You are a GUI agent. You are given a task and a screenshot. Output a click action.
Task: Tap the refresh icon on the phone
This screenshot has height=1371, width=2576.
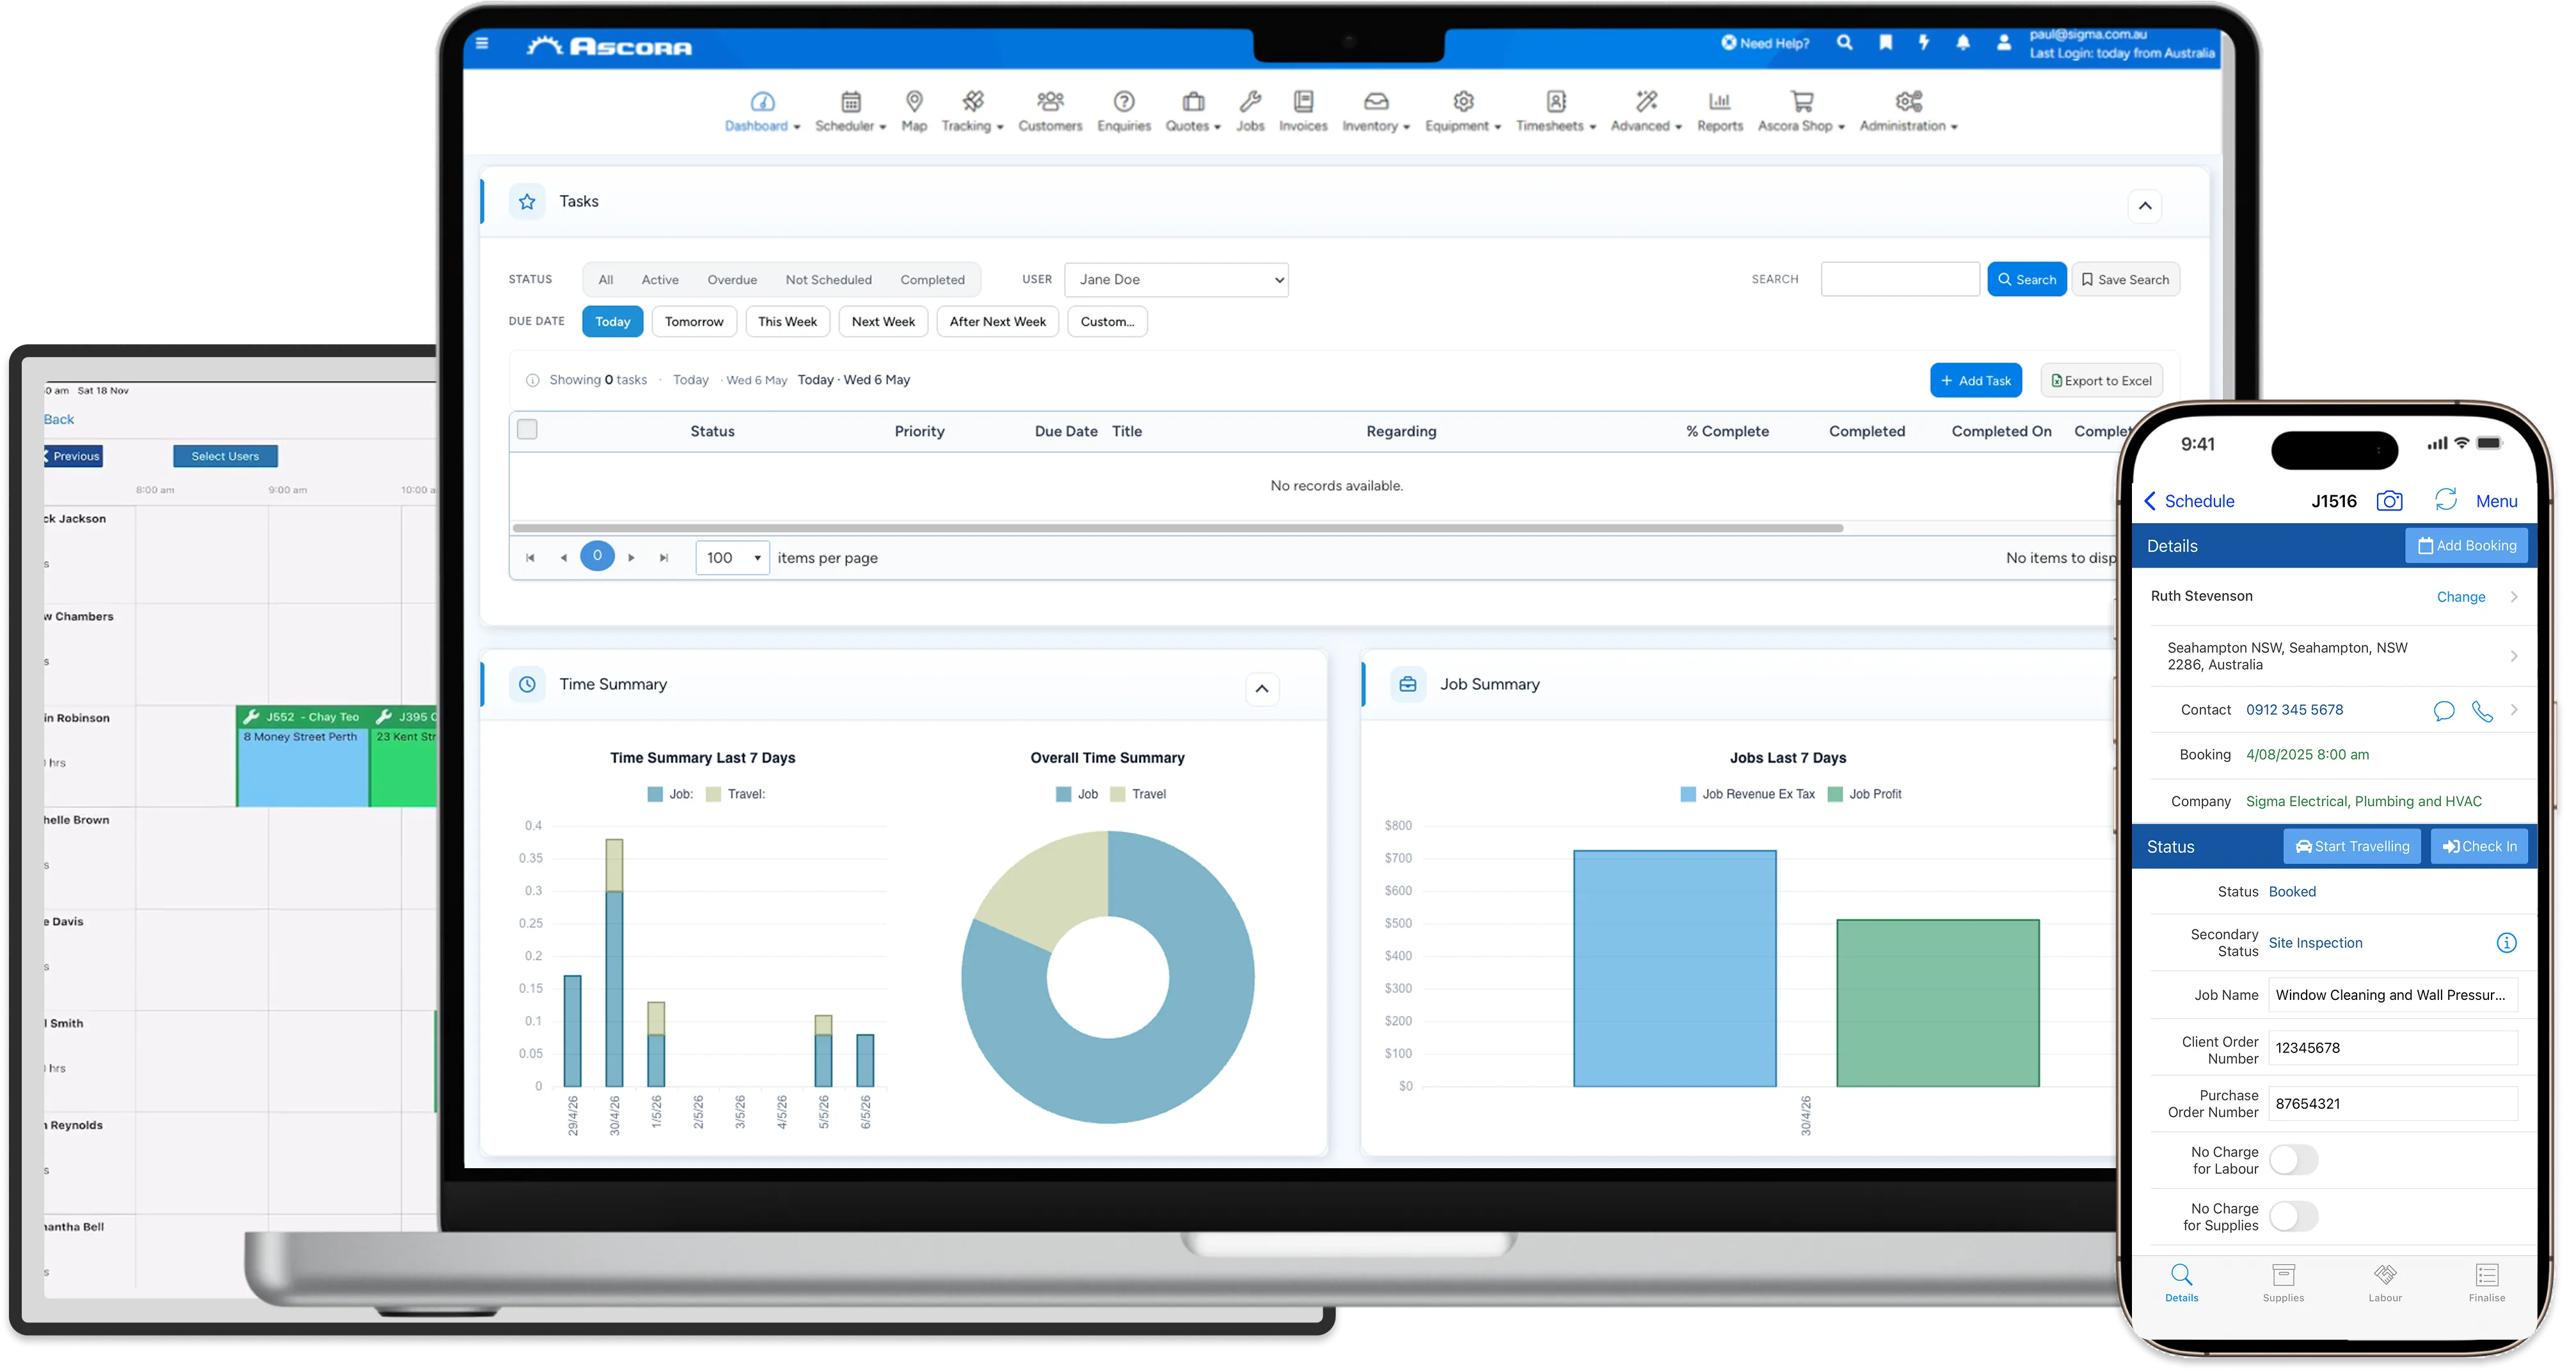click(2446, 500)
